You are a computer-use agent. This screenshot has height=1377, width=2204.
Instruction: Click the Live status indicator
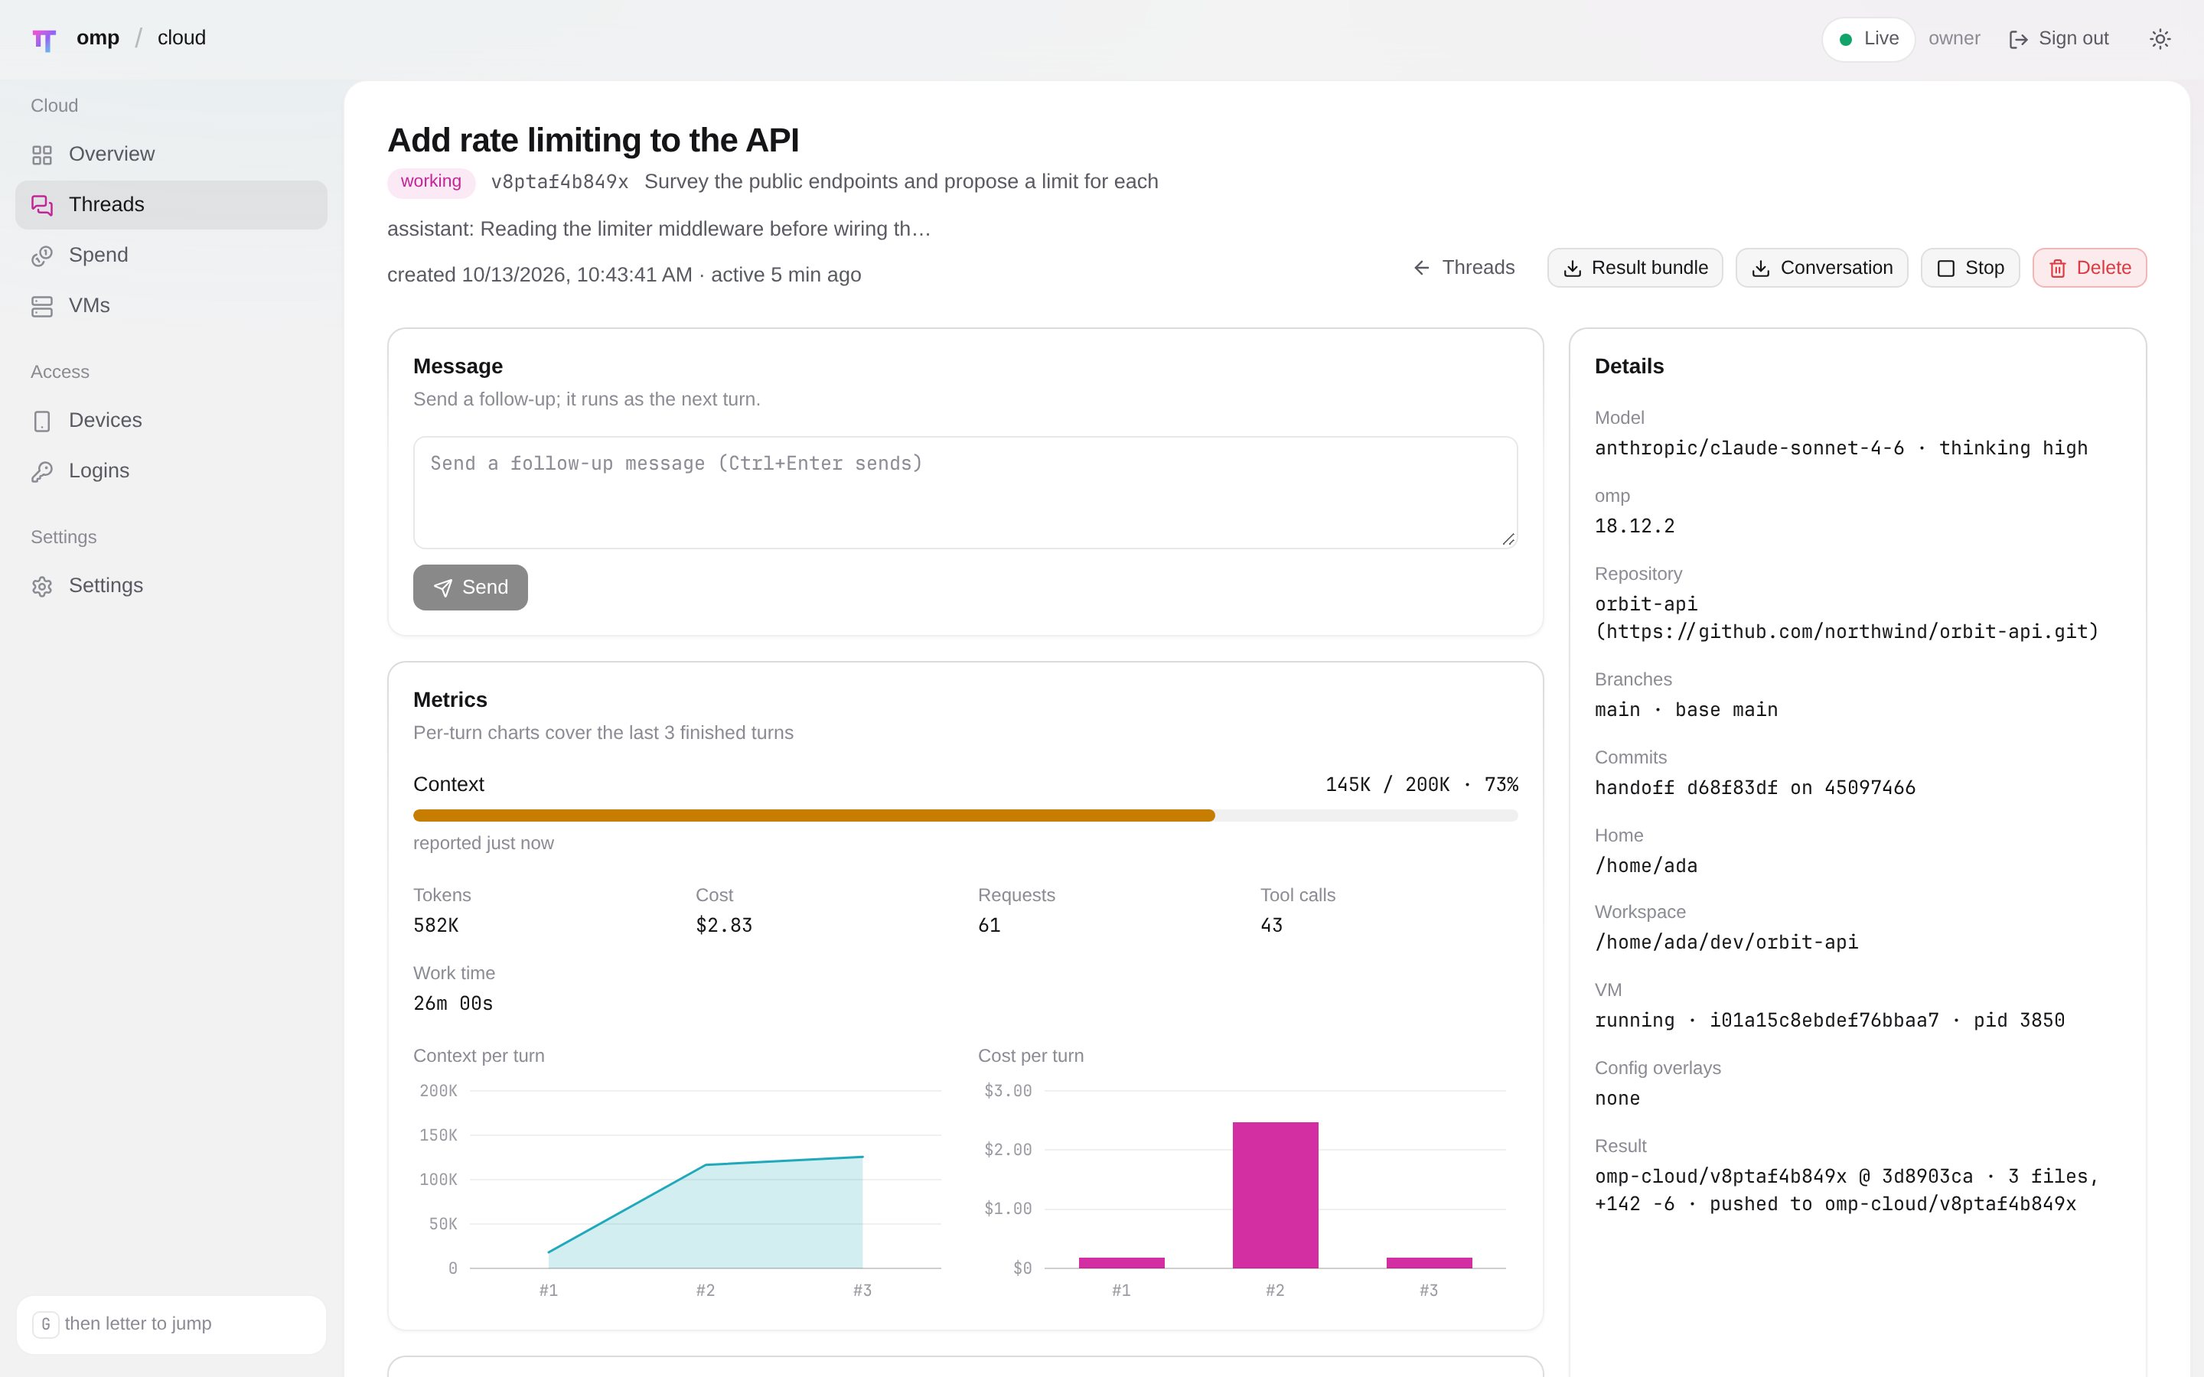point(1868,39)
